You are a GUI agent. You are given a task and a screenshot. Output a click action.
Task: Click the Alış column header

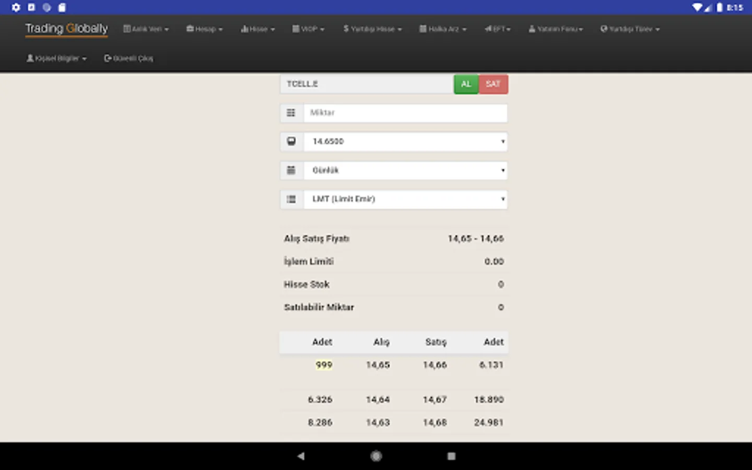pyautogui.click(x=381, y=342)
